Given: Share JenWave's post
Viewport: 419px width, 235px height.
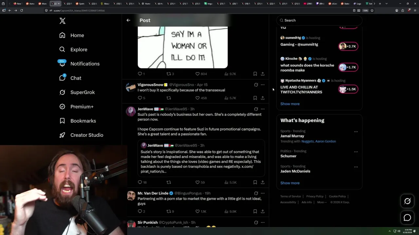Looking at the screenshot, I should pyautogui.click(x=263, y=182).
